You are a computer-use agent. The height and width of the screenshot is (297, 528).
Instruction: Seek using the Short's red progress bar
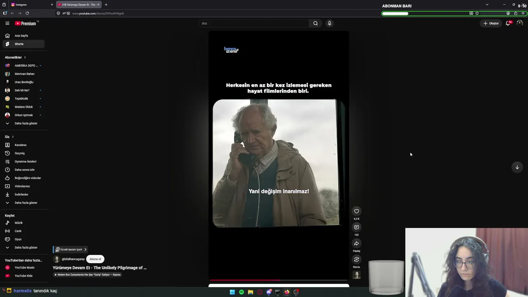tap(278, 280)
